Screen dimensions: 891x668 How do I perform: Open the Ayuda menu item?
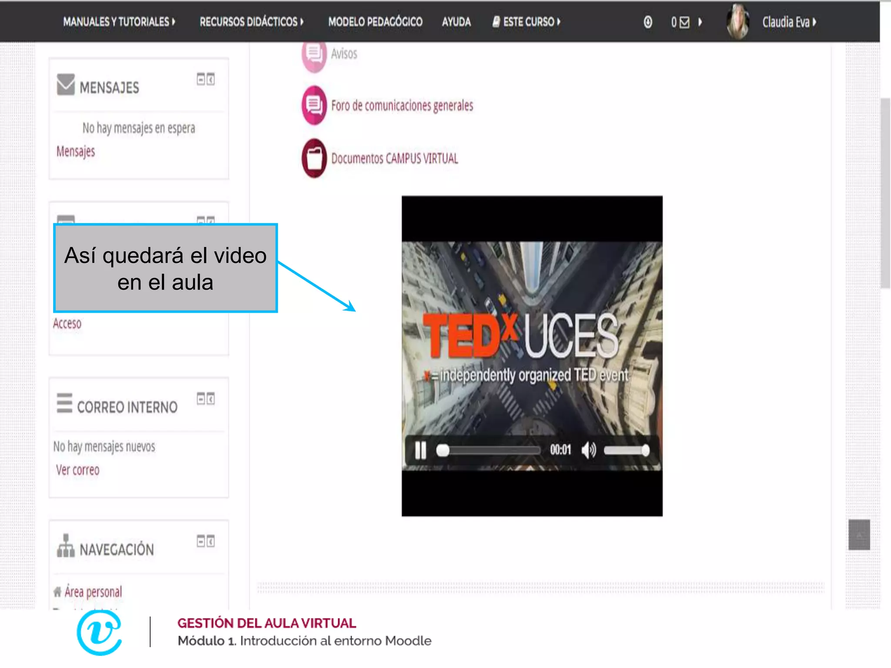[x=456, y=22]
